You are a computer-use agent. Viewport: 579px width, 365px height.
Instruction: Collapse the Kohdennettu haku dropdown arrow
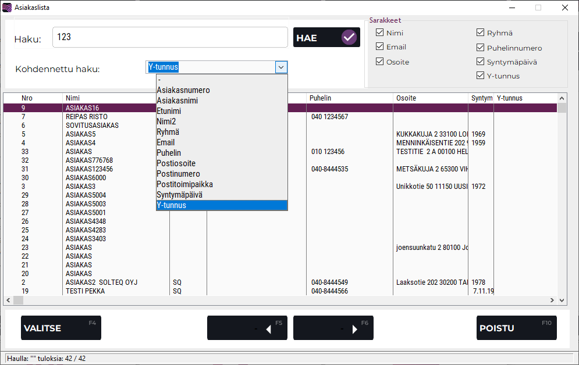pyautogui.click(x=281, y=67)
